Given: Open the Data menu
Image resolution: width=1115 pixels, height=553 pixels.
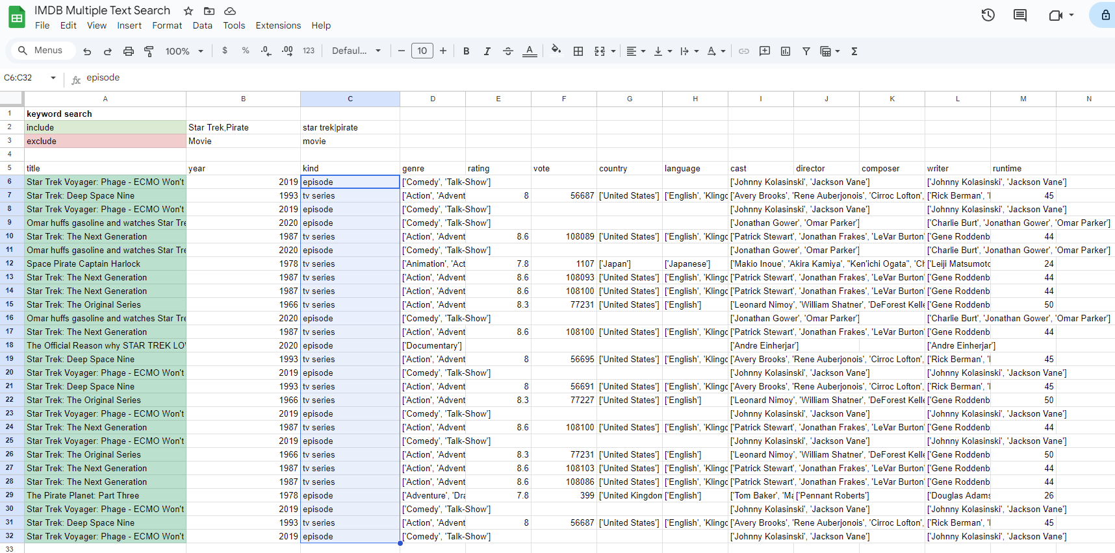Looking at the screenshot, I should (202, 25).
